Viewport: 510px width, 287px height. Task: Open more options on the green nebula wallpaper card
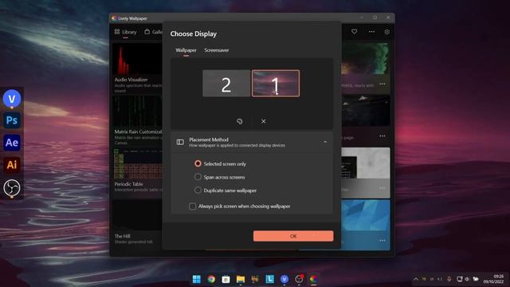[382, 84]
